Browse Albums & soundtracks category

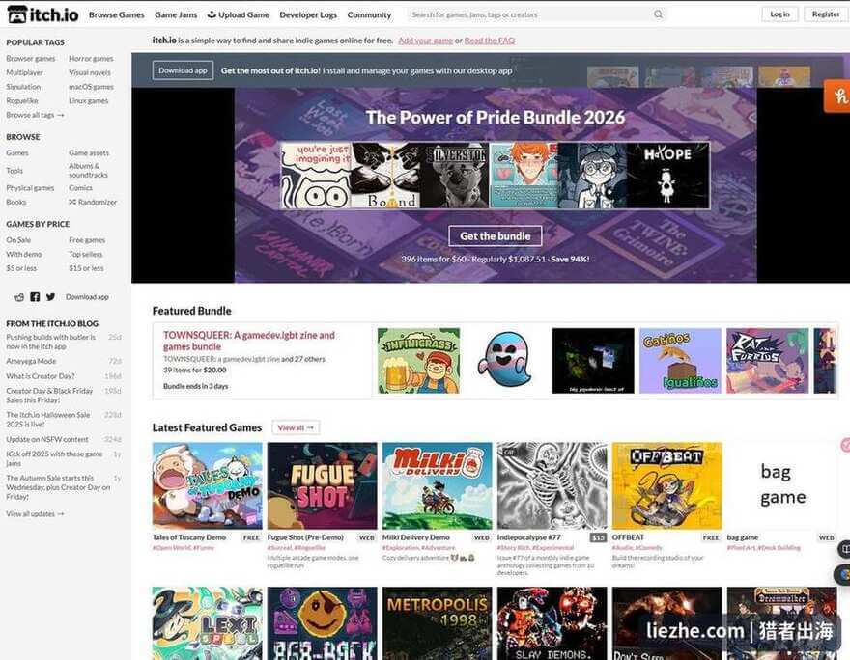tap(88, 171)
